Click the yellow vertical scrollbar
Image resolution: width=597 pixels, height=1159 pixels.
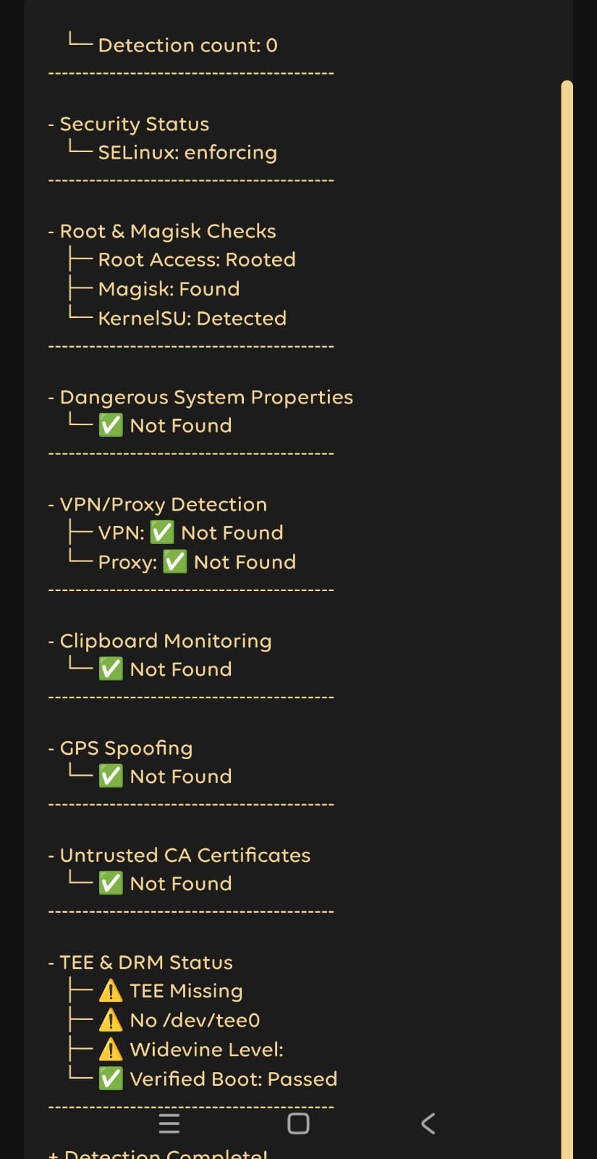click(x=567, y=616)
